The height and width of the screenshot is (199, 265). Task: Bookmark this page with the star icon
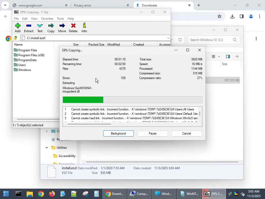click(219, 16)
